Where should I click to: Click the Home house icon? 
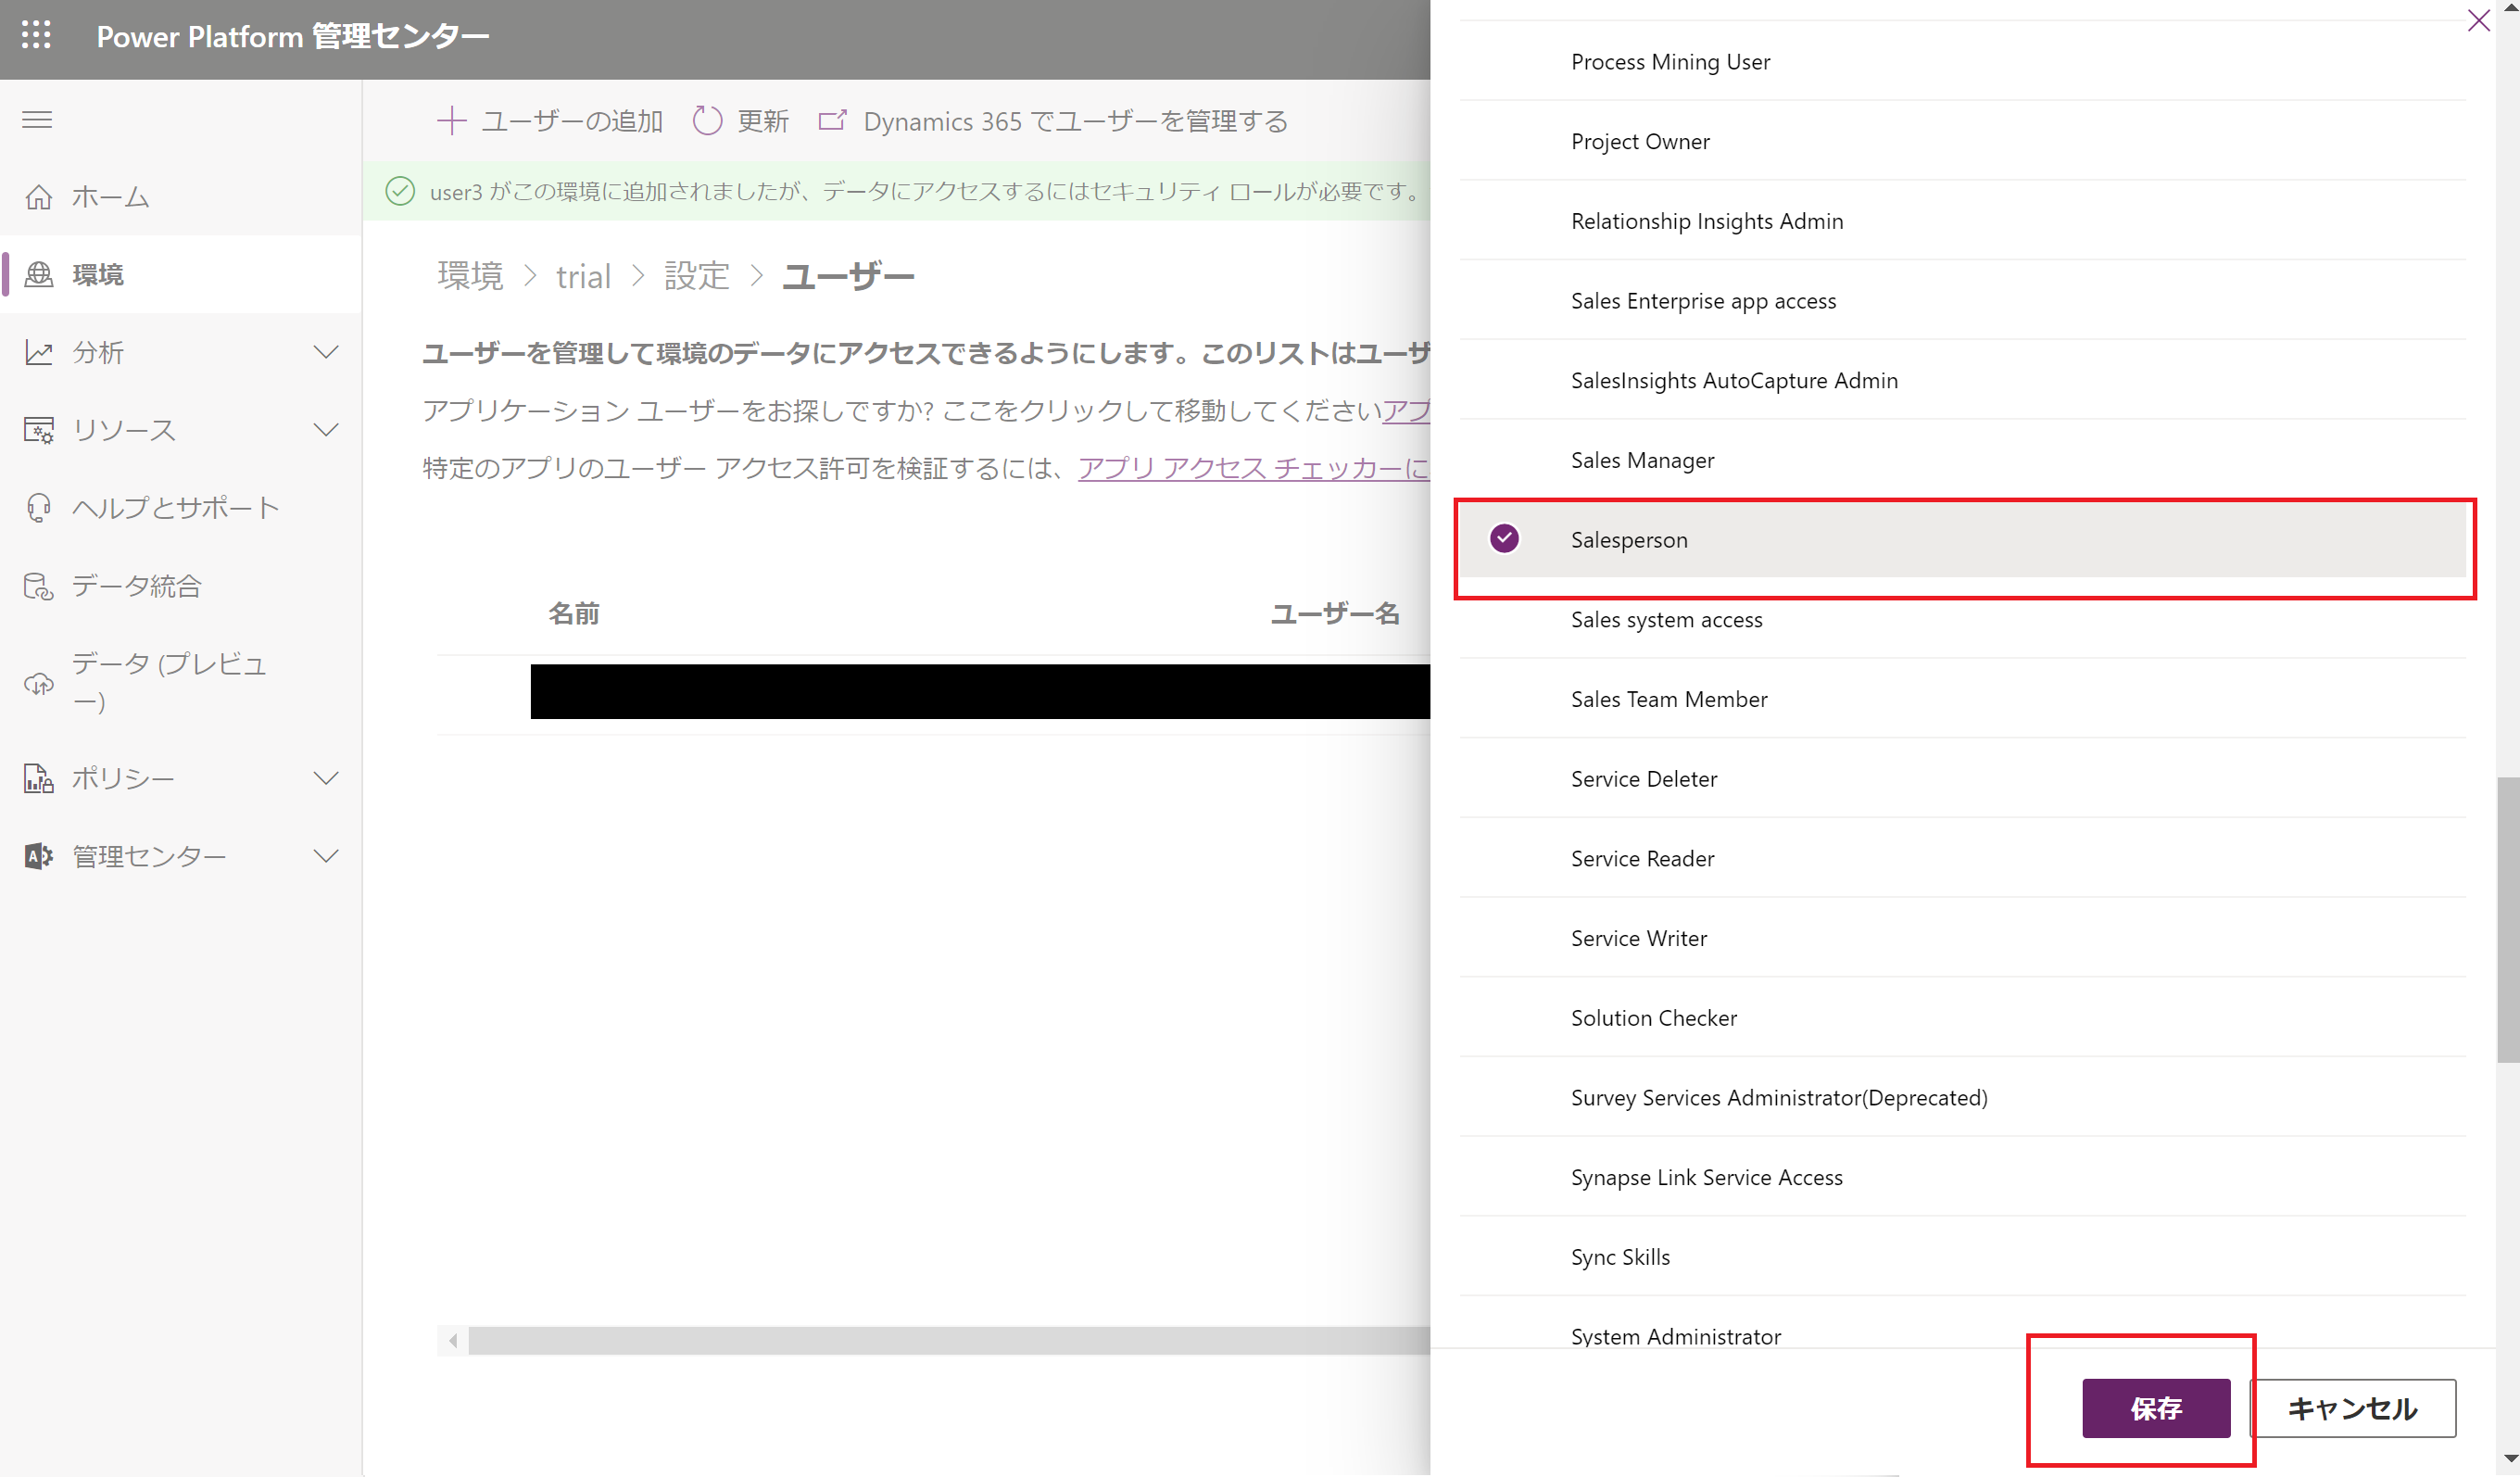click(x=38, y=197)
